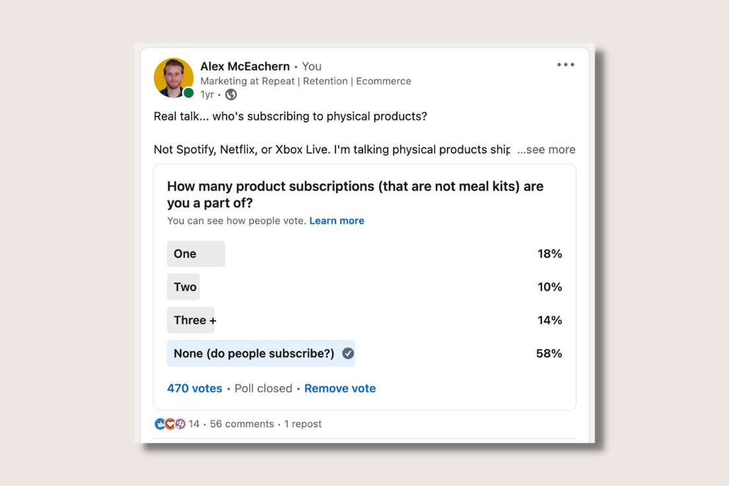Open the three-dot post options menu
The image size is (729, 486).
point(565,64)
